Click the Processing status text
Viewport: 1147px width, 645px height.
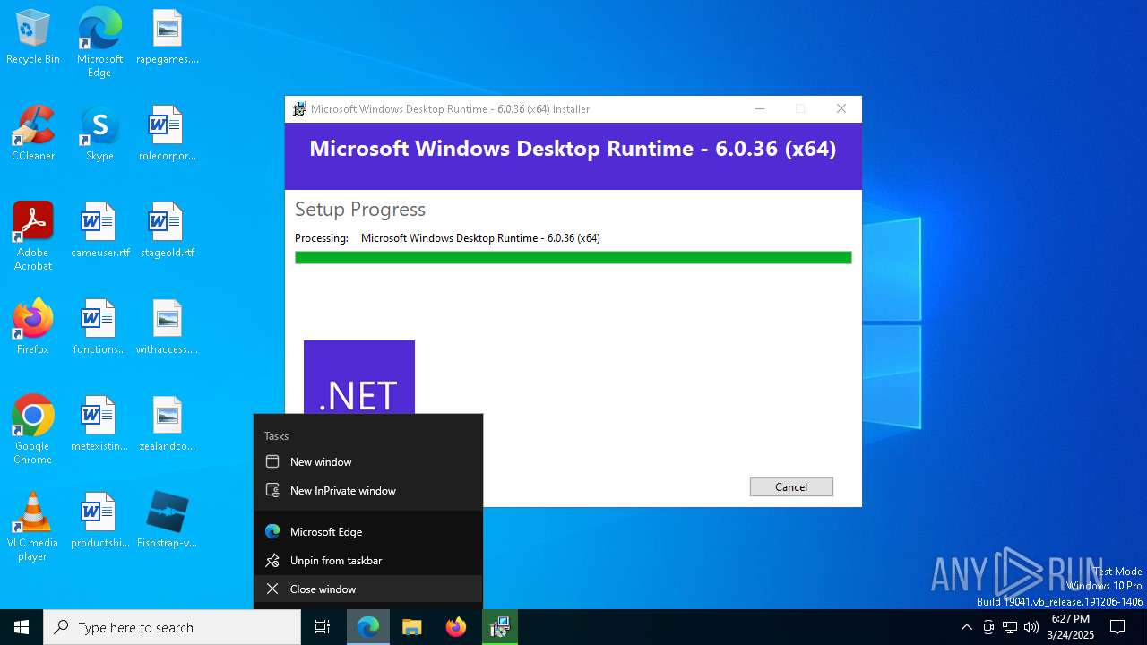click(x=447, y=238)
